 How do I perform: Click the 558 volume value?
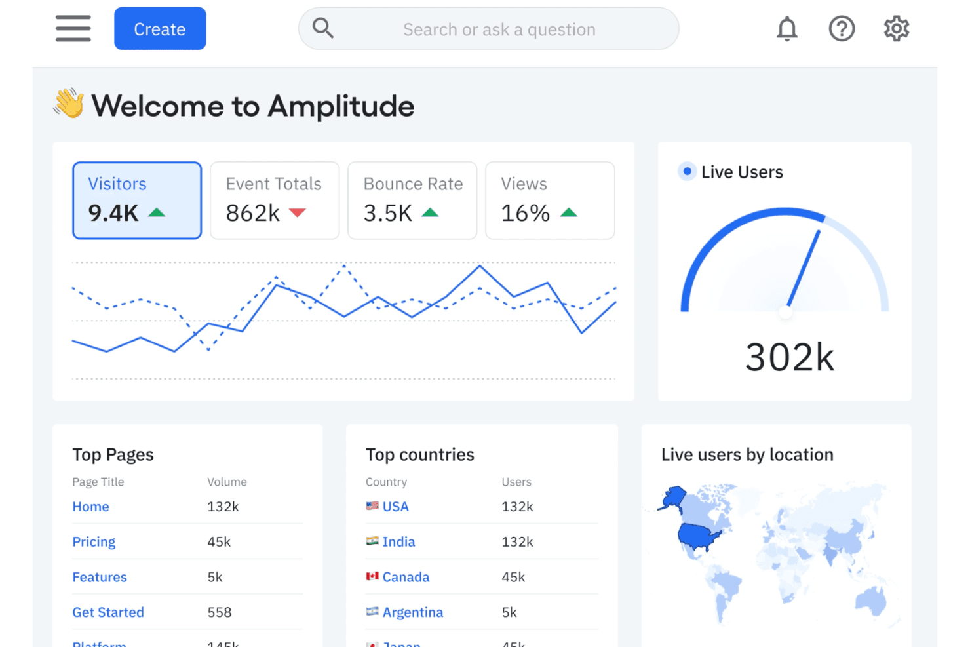pos(220,612)
